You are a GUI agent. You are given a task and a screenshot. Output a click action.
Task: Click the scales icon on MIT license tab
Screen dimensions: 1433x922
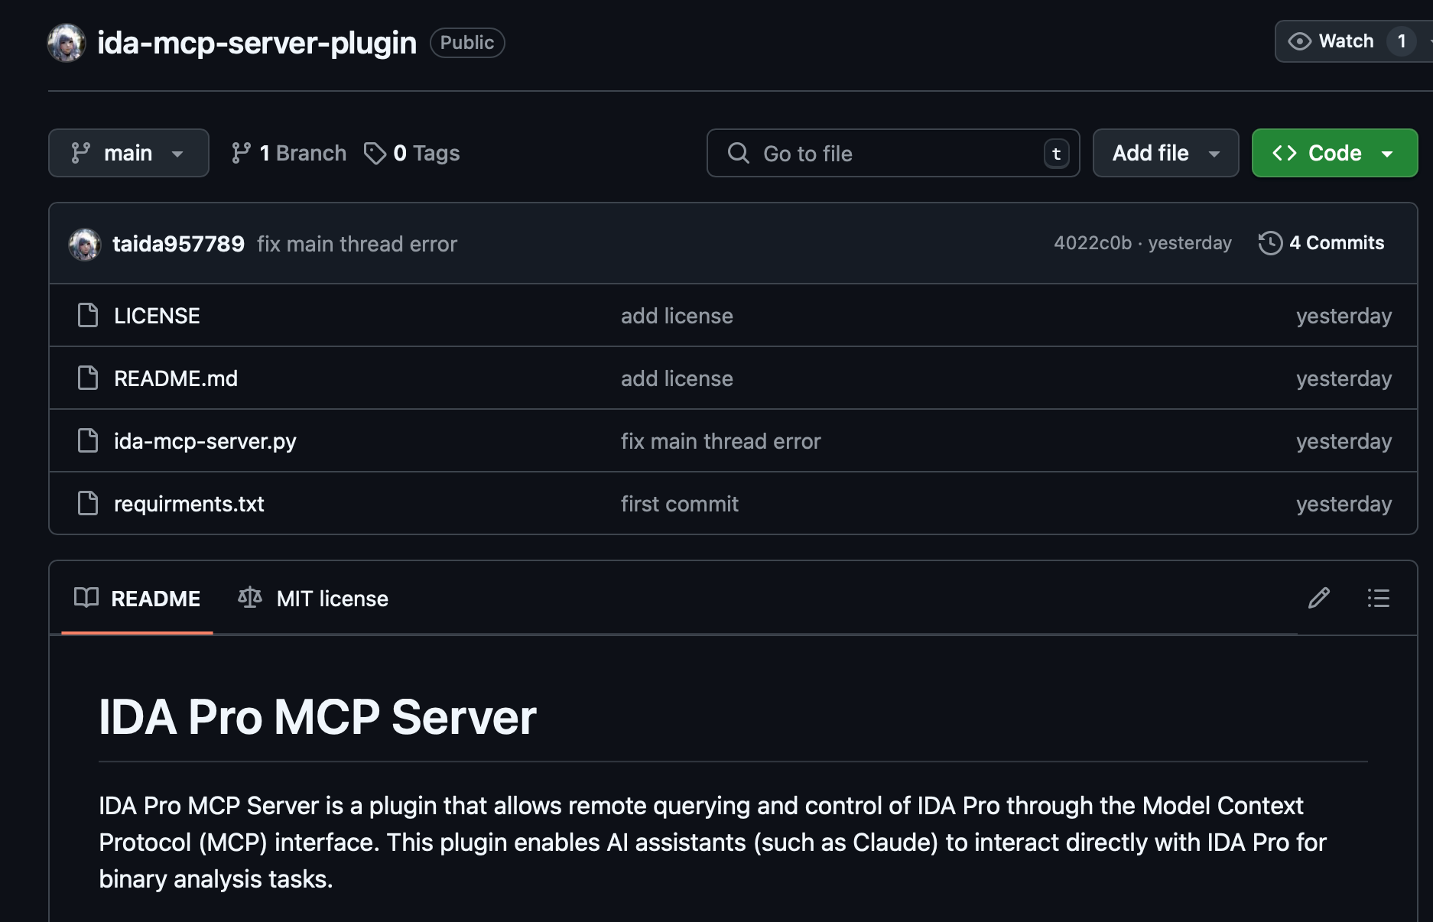pyautogui.click(x=250, y=597)
